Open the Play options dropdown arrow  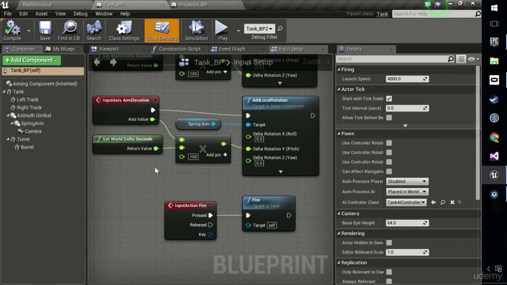238,30
